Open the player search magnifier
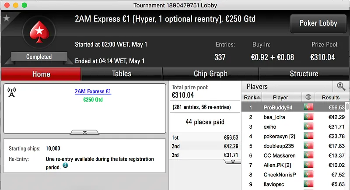The image size is (350, 190). [x=341, y=87]
